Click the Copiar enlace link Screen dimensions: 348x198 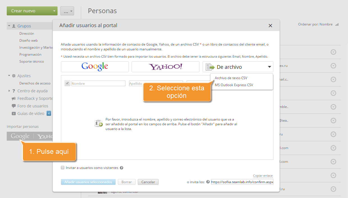(263, 176)
